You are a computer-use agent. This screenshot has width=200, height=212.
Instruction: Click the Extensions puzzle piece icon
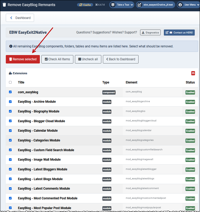click(11, 73)
